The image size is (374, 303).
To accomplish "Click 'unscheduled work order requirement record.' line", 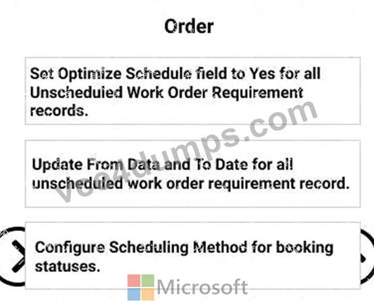I will point(191,184).
